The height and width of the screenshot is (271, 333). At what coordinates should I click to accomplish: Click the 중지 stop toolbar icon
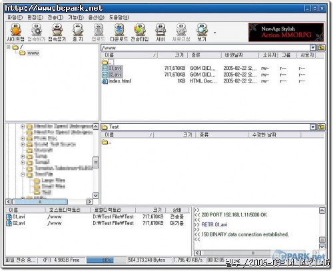click(x=78, y=33)
